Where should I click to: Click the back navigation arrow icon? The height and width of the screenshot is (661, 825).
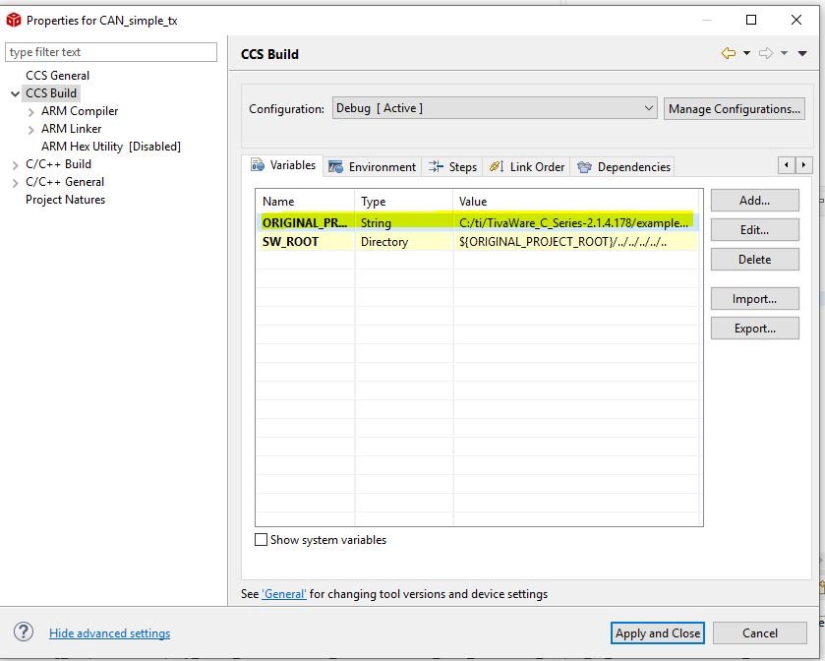(729, 53)
